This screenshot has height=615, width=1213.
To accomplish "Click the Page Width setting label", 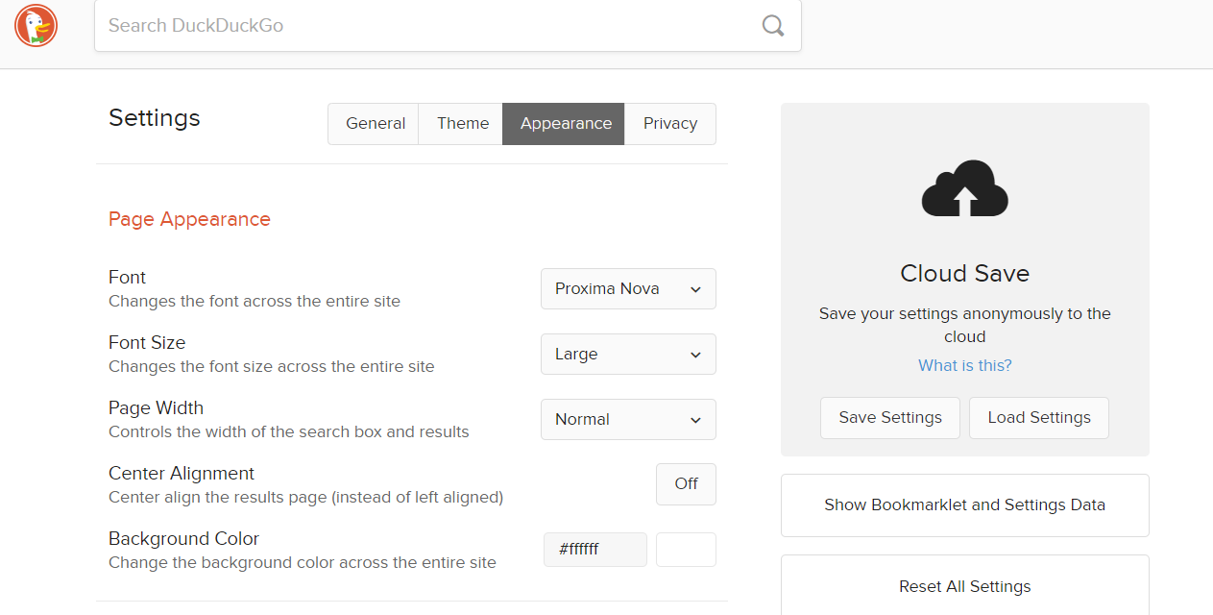I will [x=156, y=408].
